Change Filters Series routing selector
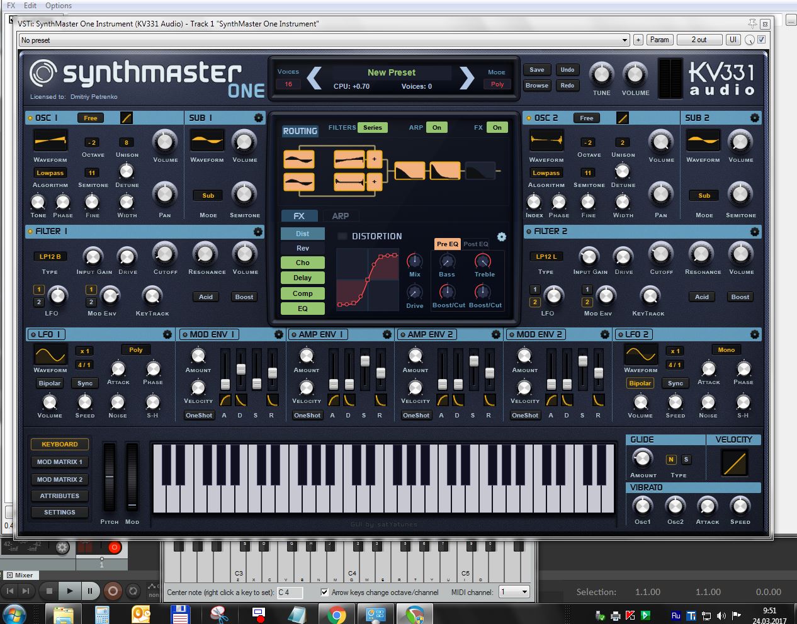Image resolution: width=797 pixels, height=624 pixels. [373, 127]
